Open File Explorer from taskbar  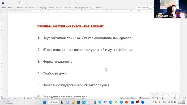pyautogui.click(x=73, y=102)
